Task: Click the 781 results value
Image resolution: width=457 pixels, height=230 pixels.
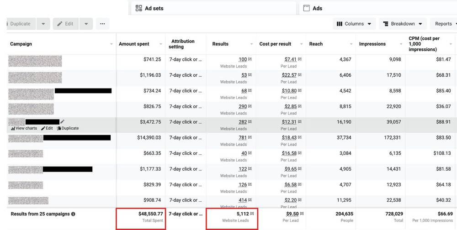Action: (x=243, y=138)
